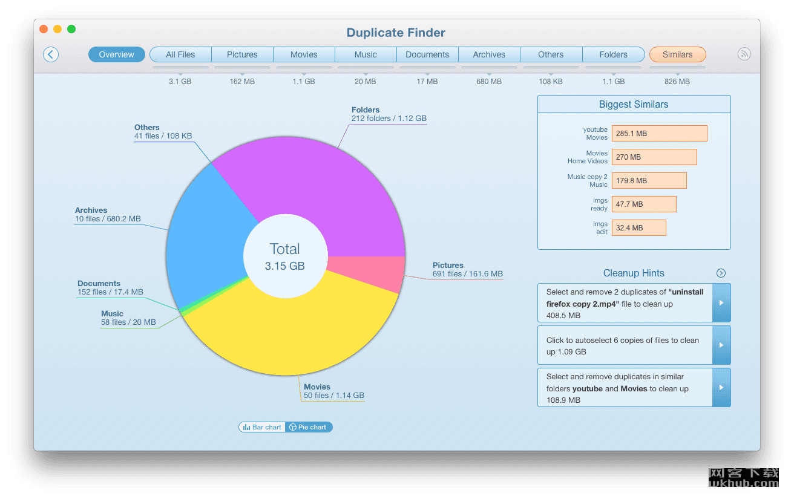Run the 'uninstall firefox copy 2.mp4' hint arrow
Image resolution: width=794 pixels, height=499 pixels.
tap(721, 302)
